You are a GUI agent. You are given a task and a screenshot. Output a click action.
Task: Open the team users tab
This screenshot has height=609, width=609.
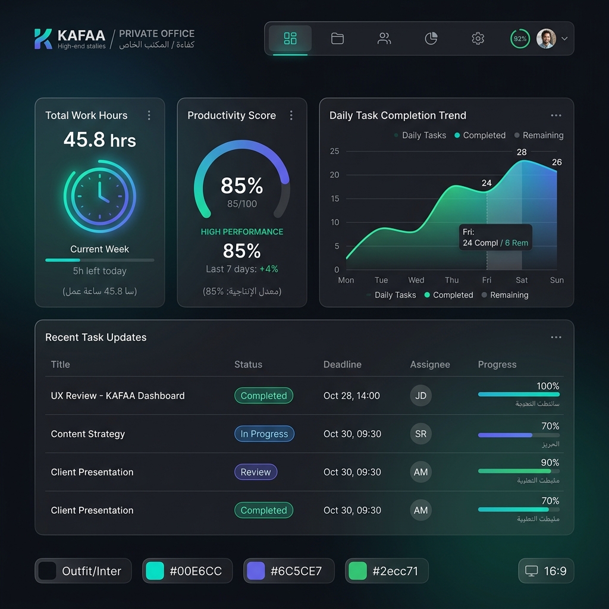384,39
